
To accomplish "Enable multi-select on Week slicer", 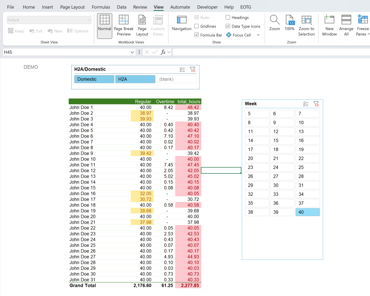I will (306, 104).
